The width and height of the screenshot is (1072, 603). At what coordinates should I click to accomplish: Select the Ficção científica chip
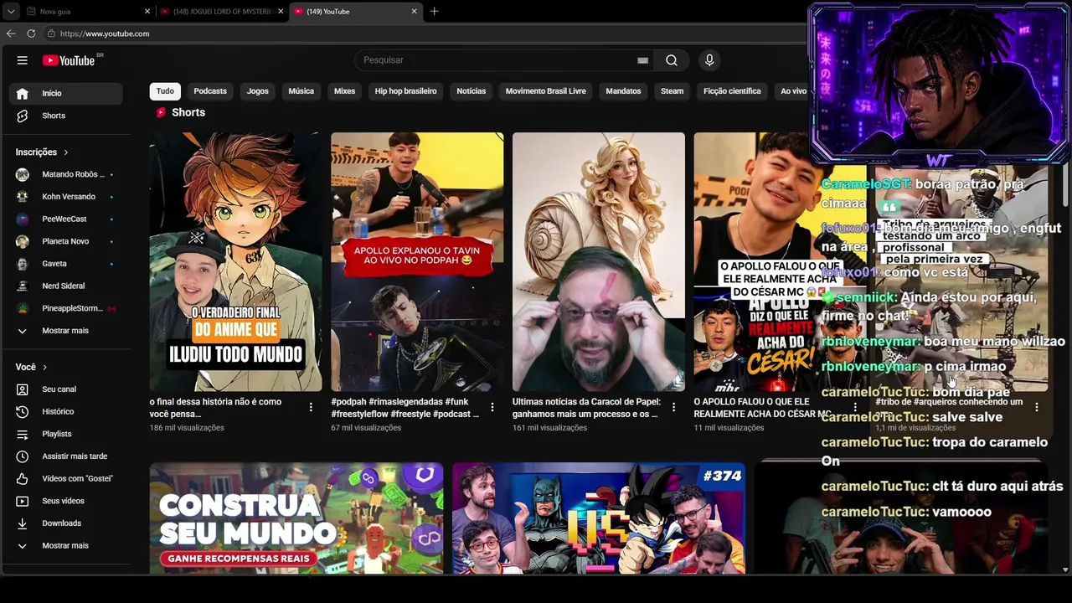pos(732,91)
